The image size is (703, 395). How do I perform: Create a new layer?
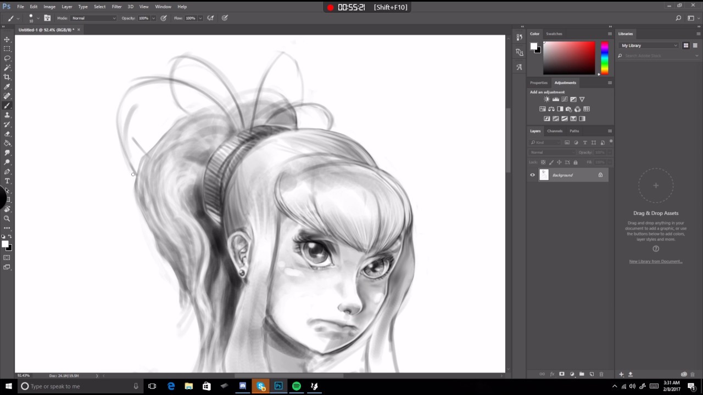point(592,374)
